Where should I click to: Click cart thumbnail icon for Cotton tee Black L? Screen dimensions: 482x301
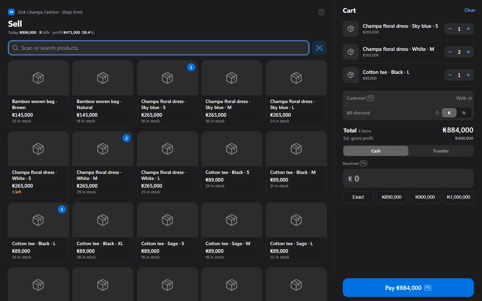tap(351, 75)
